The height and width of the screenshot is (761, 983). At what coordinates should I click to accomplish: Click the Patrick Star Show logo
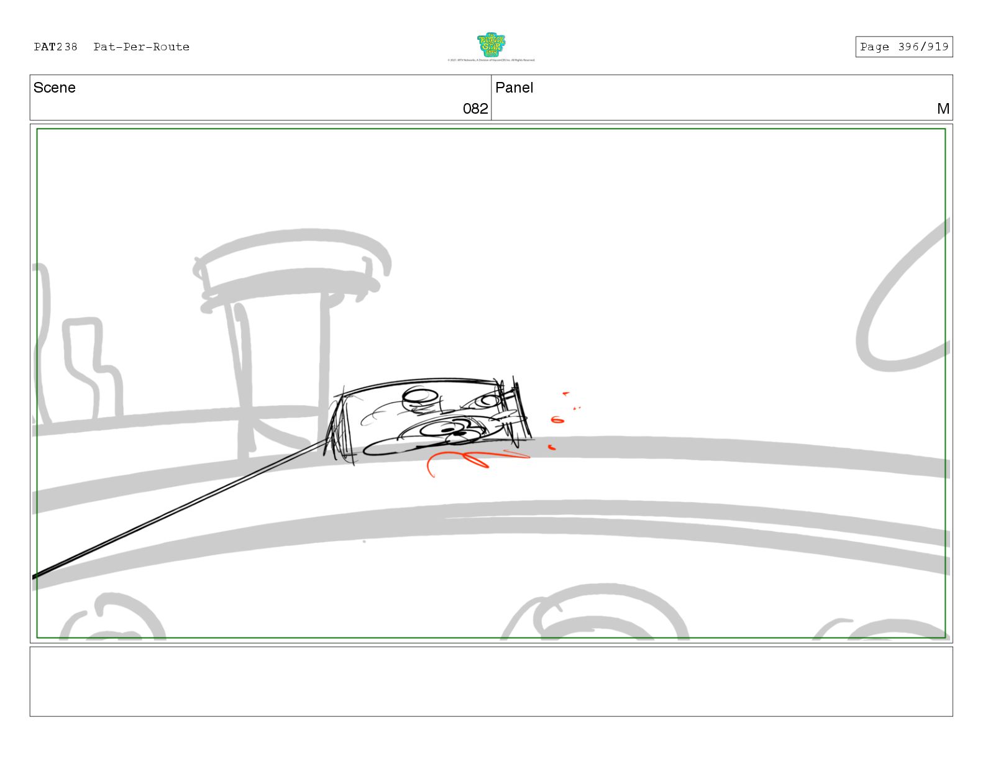click(x=491, y=45)
